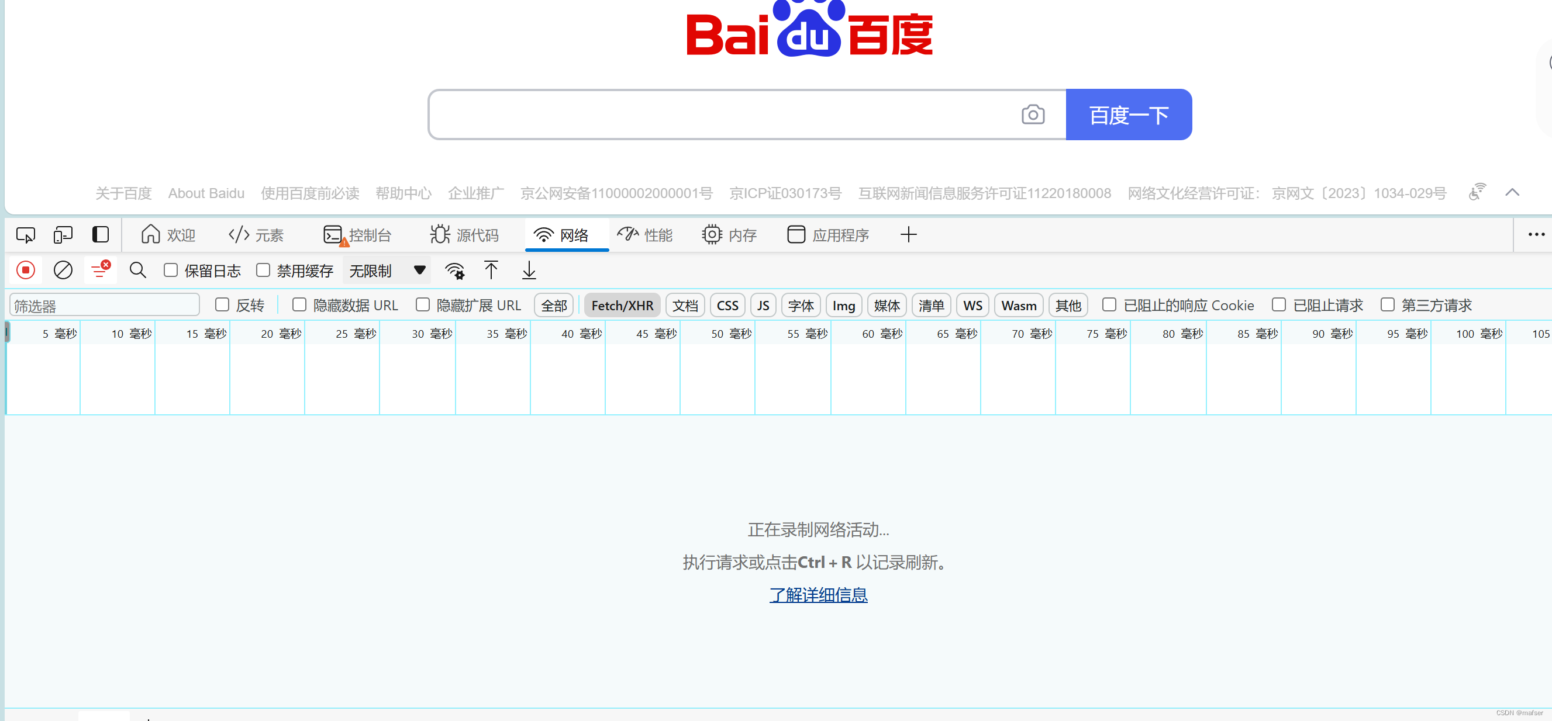Viewport: 1552px width, 721px height.
Task: Select the 媒体 (Media) filter
Action: click(887, 306)
